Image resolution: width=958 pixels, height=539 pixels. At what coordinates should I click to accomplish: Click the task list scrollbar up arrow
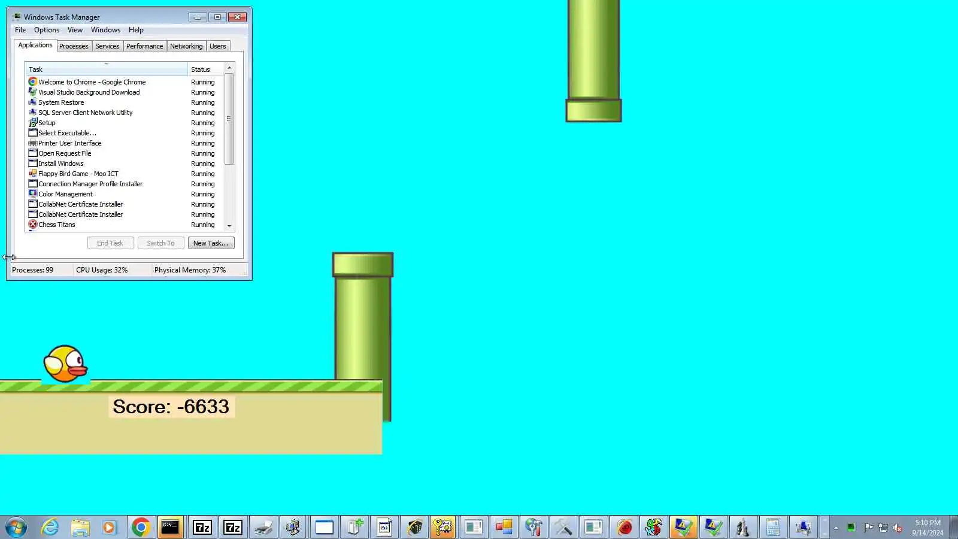[229, 68]
